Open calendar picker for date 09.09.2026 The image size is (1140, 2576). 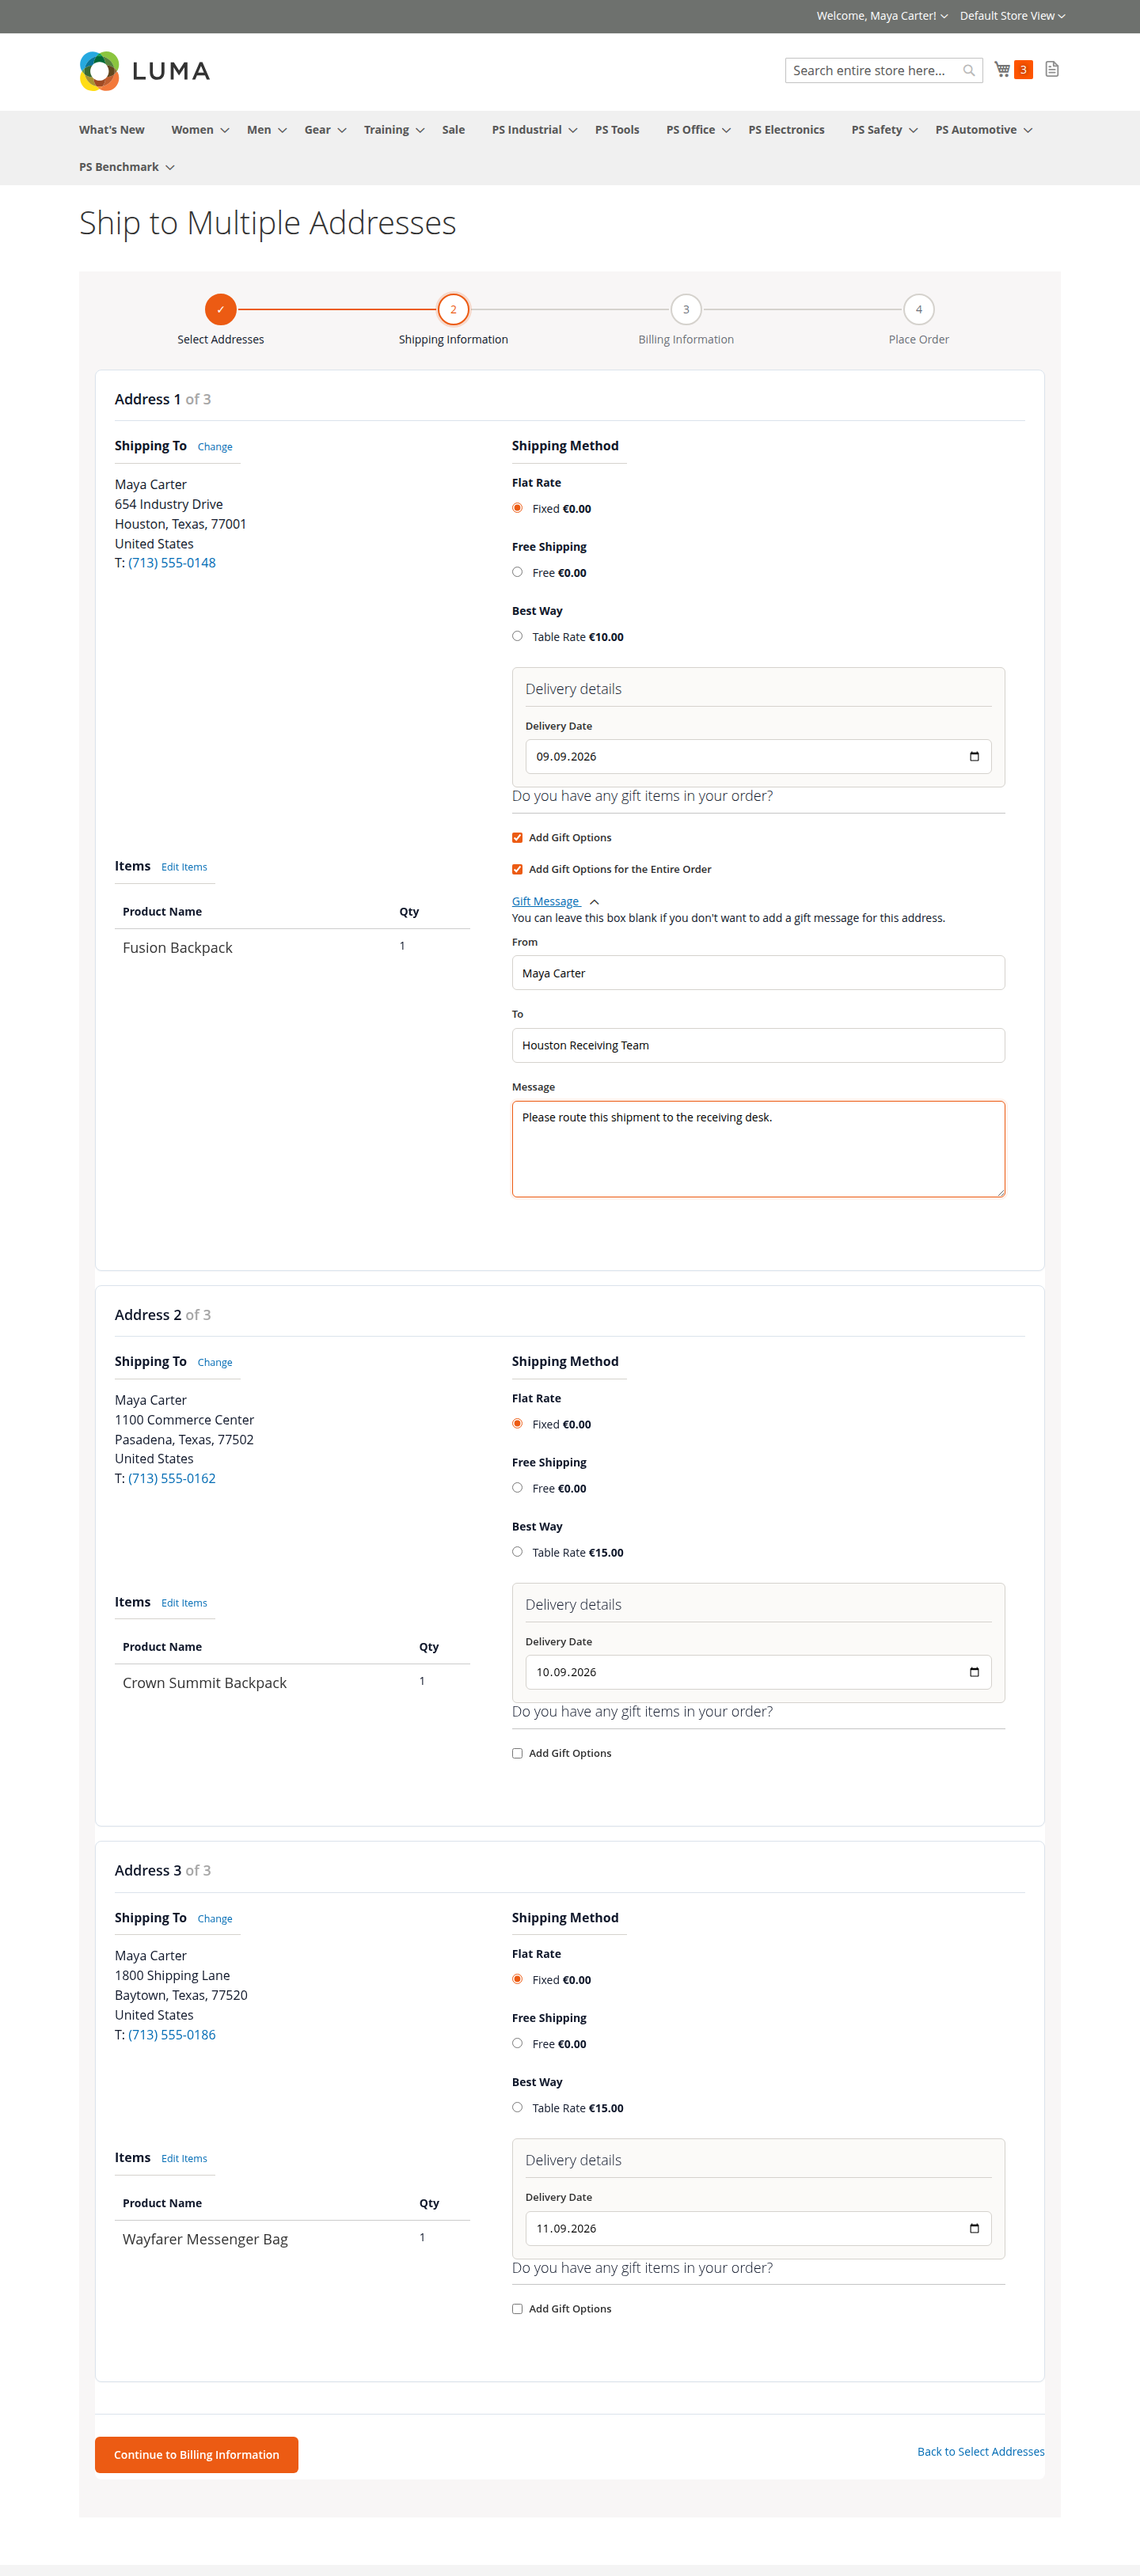point(974,756)
